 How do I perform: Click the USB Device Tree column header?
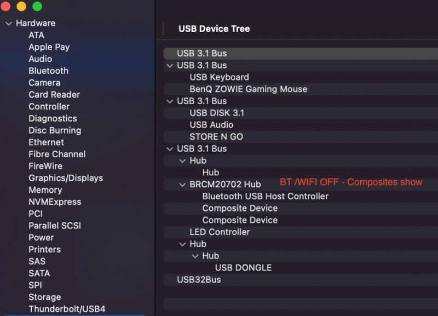[x=214, y=28]
